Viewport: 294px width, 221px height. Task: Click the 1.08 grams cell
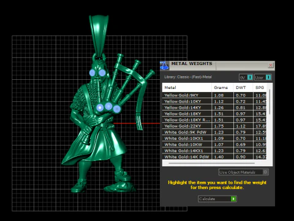pyautogui.click(x=222, y=95)
